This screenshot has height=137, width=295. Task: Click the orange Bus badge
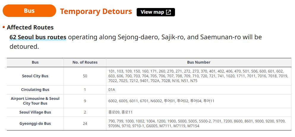(x=29, y=11)
